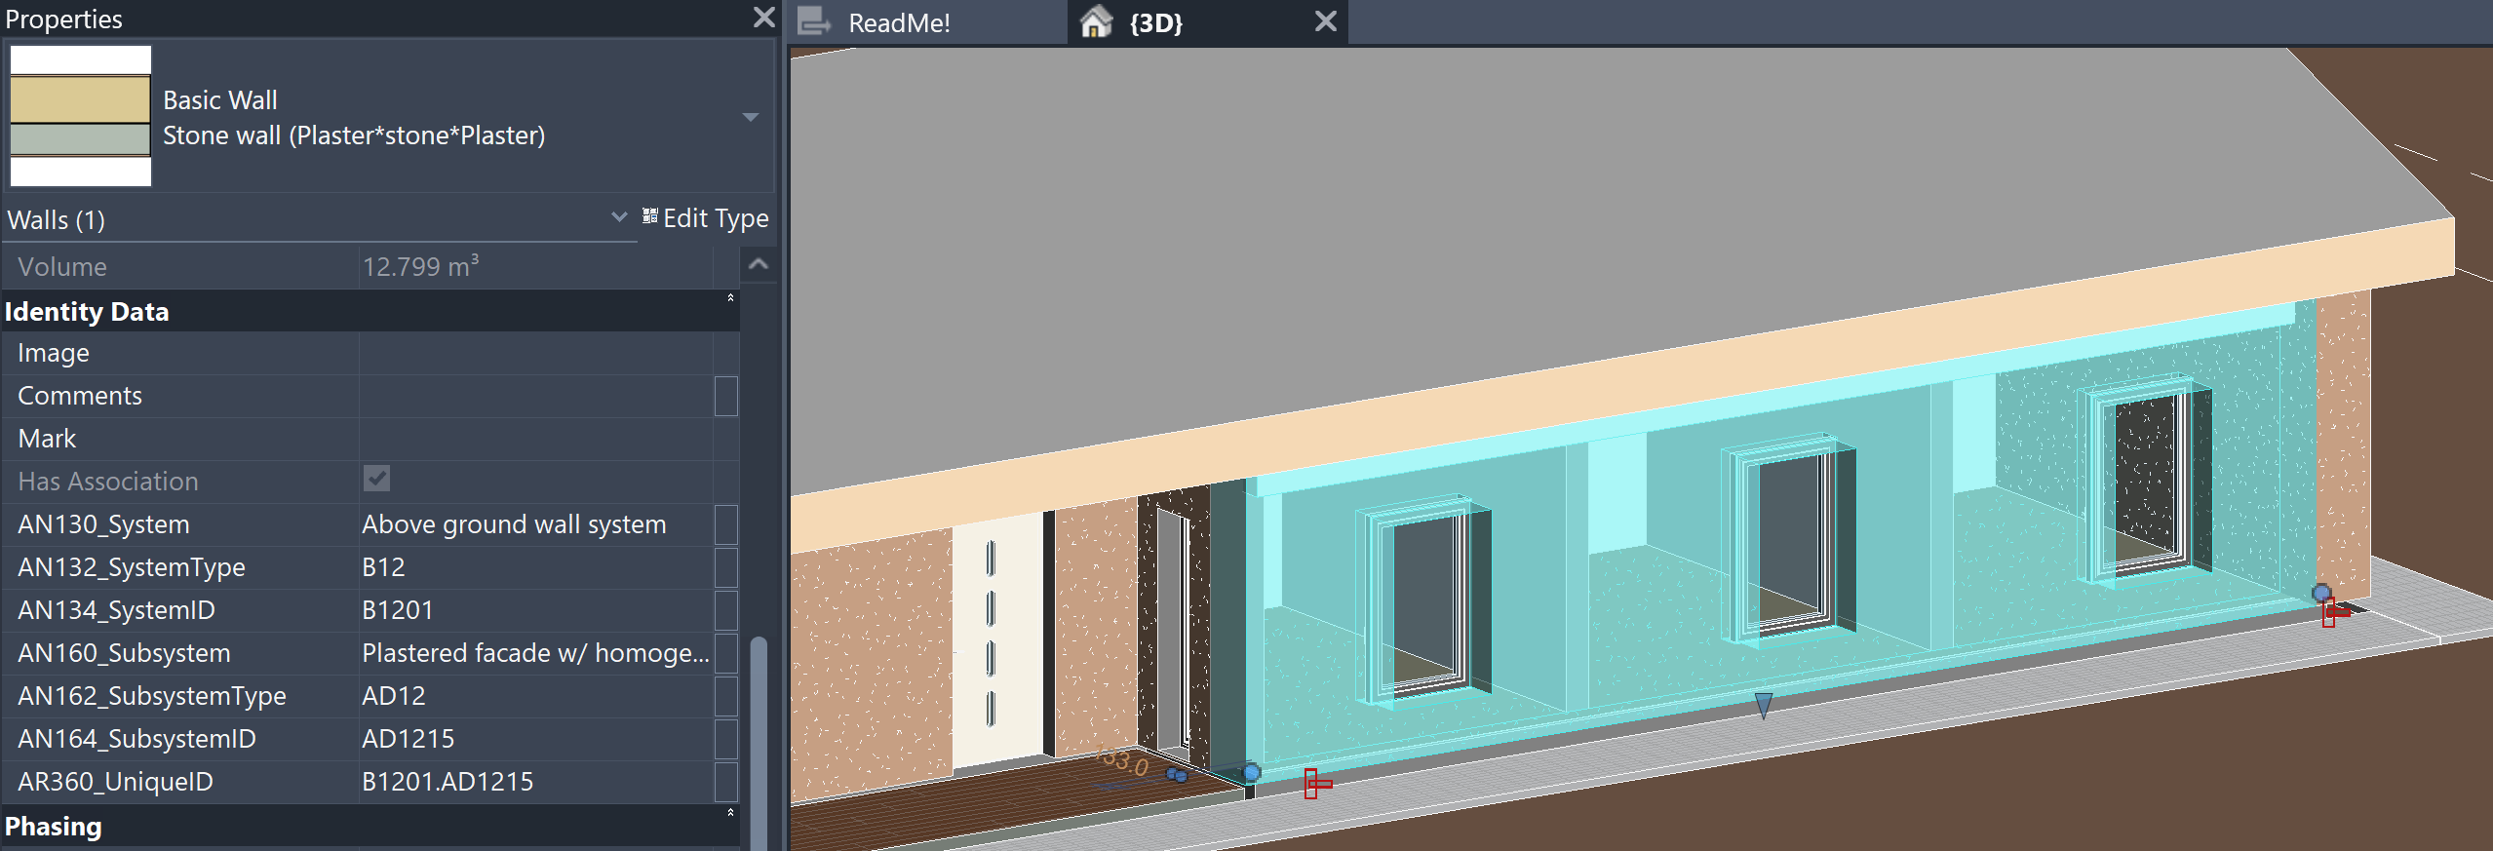Open the wall type selector dropdown

click(x=750, y=117)
